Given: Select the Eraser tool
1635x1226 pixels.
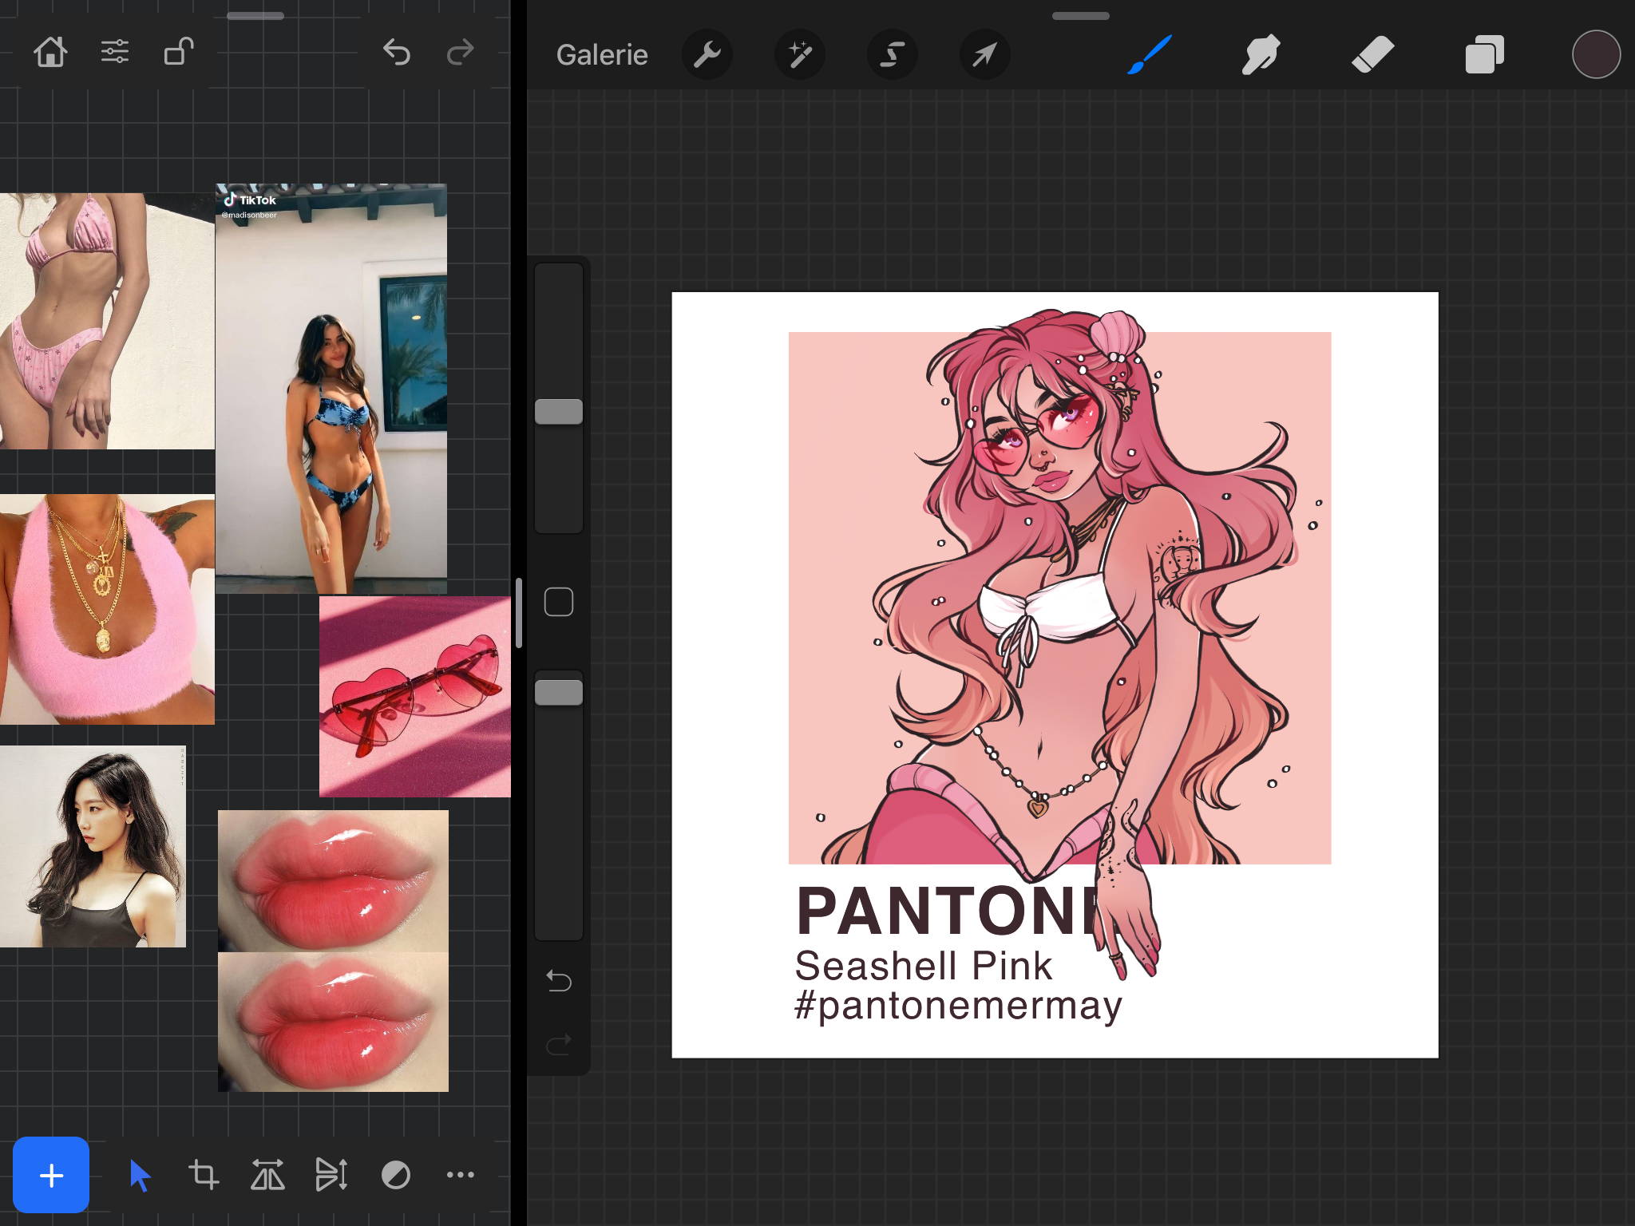Looking at the screenshot, I should (x=1372, y=54).
